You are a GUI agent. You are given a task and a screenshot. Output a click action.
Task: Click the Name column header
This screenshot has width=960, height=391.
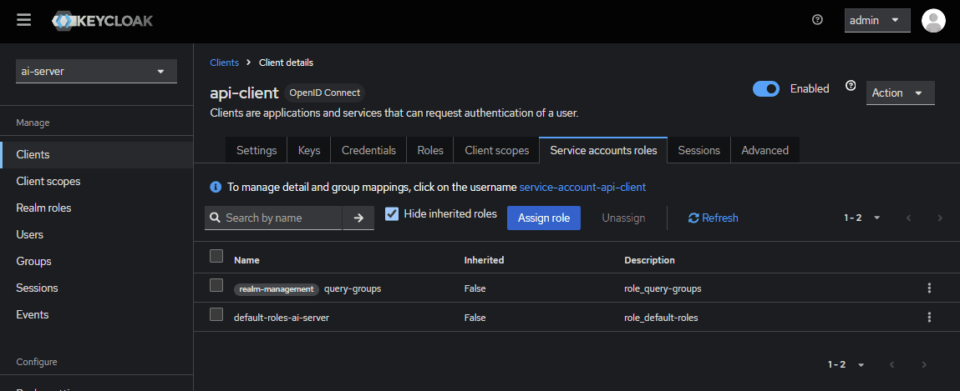pos(246,260)
